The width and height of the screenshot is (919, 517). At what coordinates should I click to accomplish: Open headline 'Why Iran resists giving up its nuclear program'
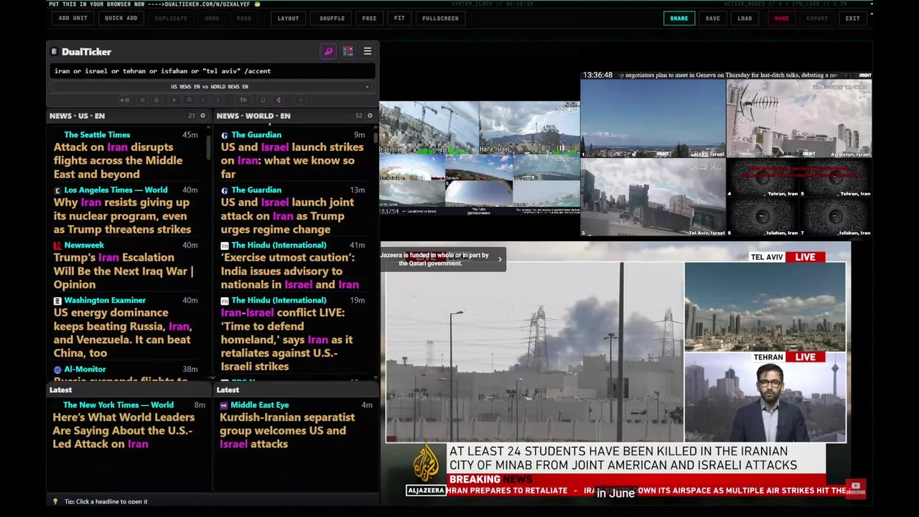tap(122, 216)
